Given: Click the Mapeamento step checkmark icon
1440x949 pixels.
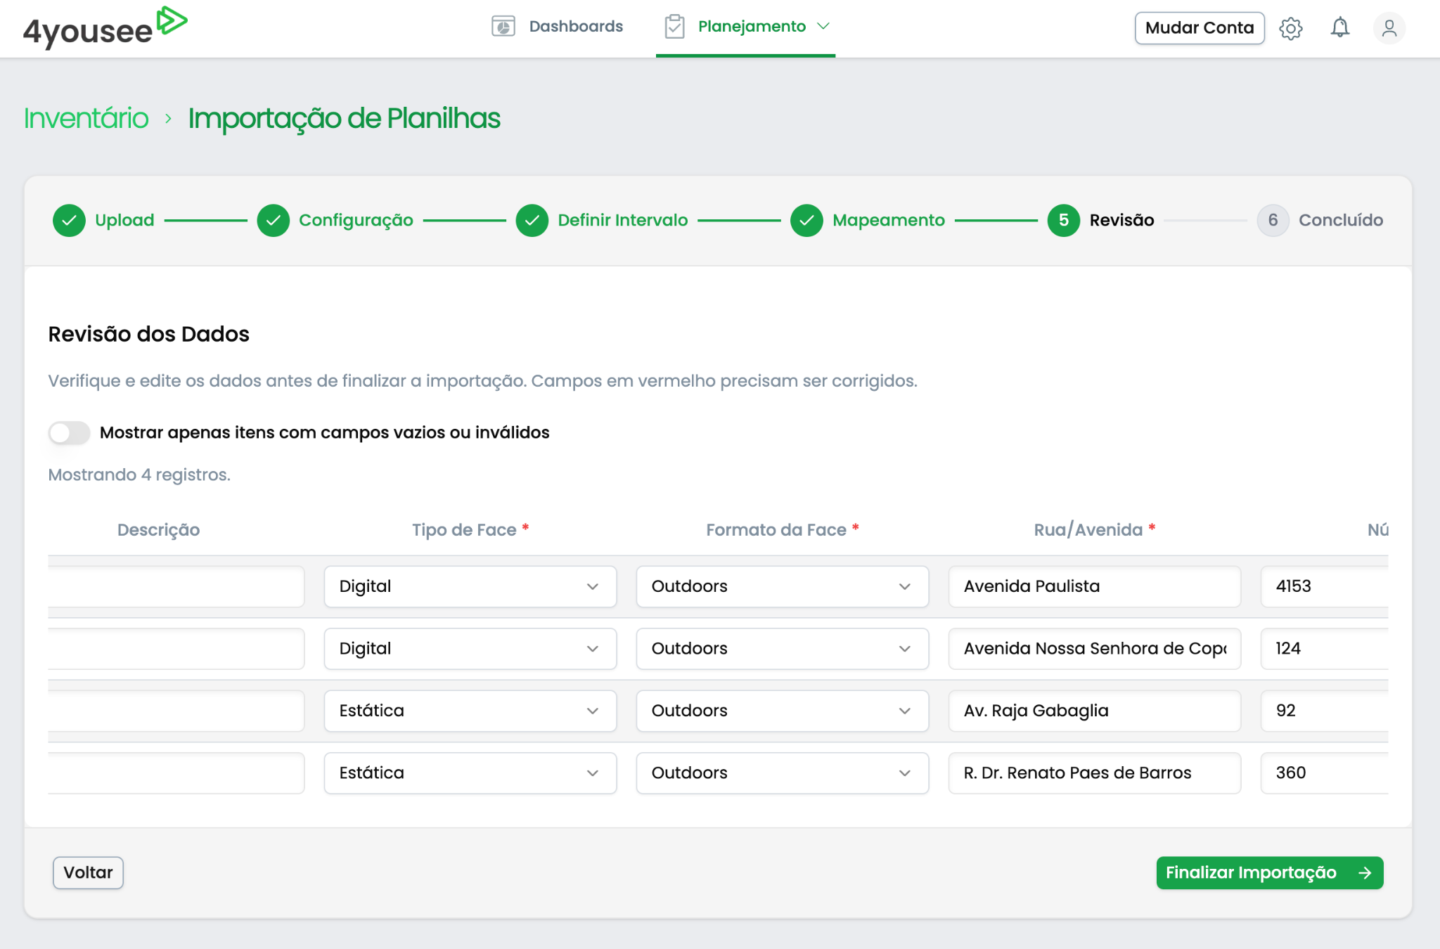Looking at the screenshot, I should tap(806, 221).
